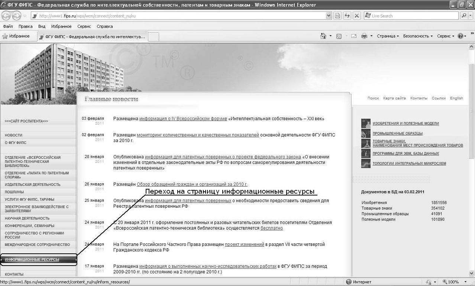Screen dimensions: 475x286
Task: Open the Сервис command bar dropdown
Action: coord(446,36)
